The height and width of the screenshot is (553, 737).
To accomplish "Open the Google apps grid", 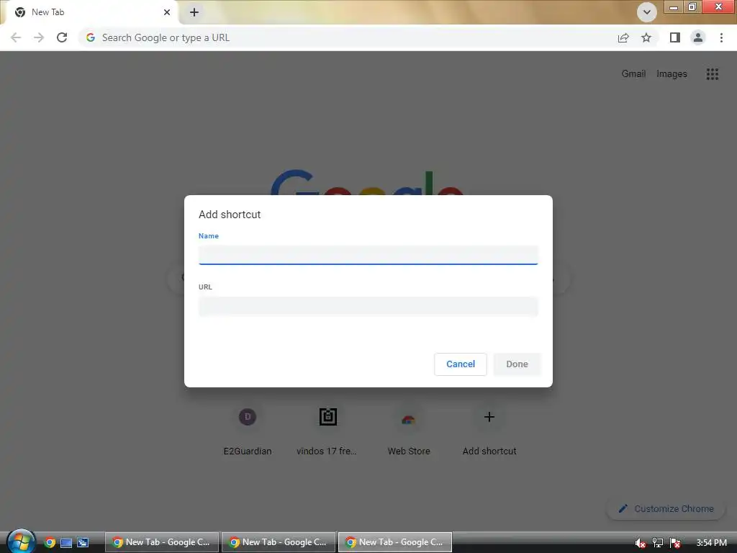I will [712, 74].
